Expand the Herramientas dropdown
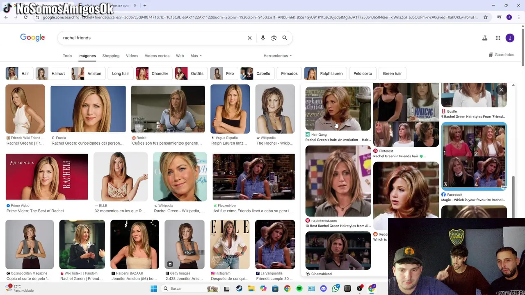The height and width of the screenshot is (295, 525). (278, 56)
